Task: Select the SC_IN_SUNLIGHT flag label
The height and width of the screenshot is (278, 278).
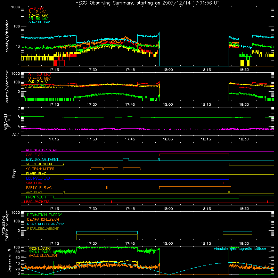Action: coord(40,164)
